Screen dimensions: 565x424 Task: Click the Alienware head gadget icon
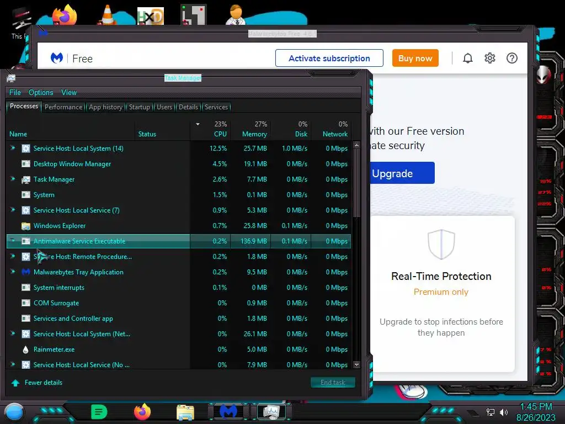(543, 75)
